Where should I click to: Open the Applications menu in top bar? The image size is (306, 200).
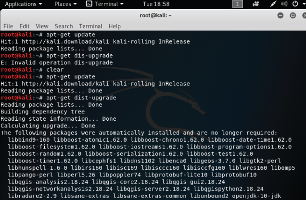click(x=24, y=4)
